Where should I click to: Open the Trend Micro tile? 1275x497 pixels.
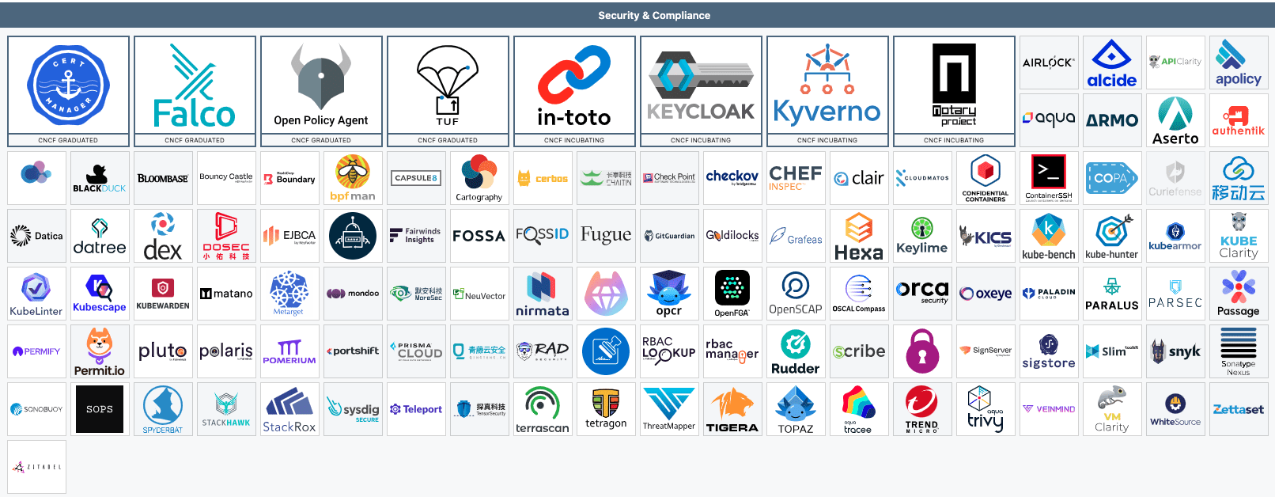[x=922, y=409]
